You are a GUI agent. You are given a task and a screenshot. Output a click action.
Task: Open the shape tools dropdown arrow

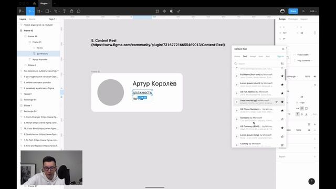pyautogui.click(x=50, y=12)
